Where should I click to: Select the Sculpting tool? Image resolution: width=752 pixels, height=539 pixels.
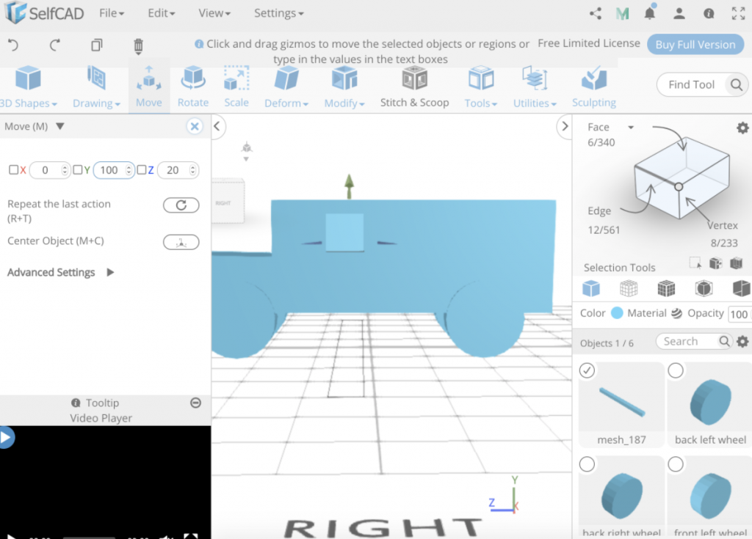pos(593,86)
